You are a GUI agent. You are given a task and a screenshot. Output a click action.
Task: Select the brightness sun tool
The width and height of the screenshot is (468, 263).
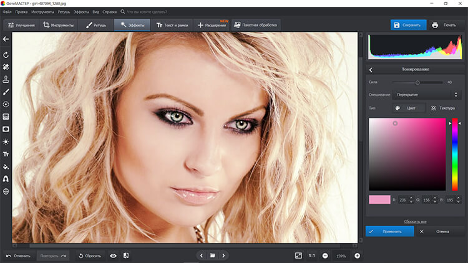pyautogui.click(x=6, y=141)
